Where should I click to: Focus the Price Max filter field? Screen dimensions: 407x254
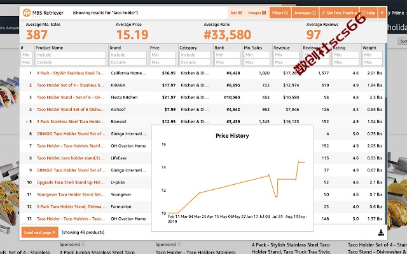pyautogui.click(x=163, y=62)
